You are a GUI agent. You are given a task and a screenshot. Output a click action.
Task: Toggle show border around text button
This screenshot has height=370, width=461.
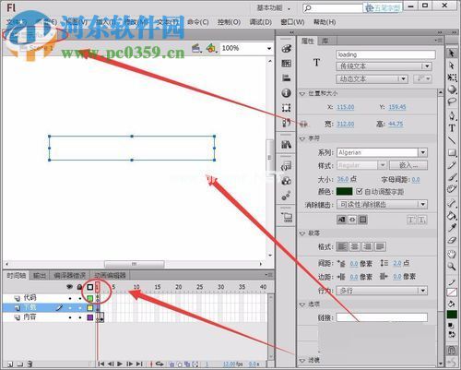click(363, 220)
